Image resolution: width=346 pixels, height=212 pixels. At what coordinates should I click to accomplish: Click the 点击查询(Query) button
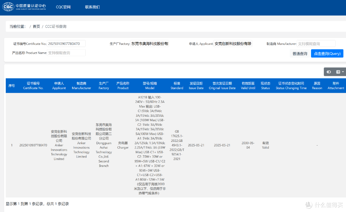tap(327, 54)
